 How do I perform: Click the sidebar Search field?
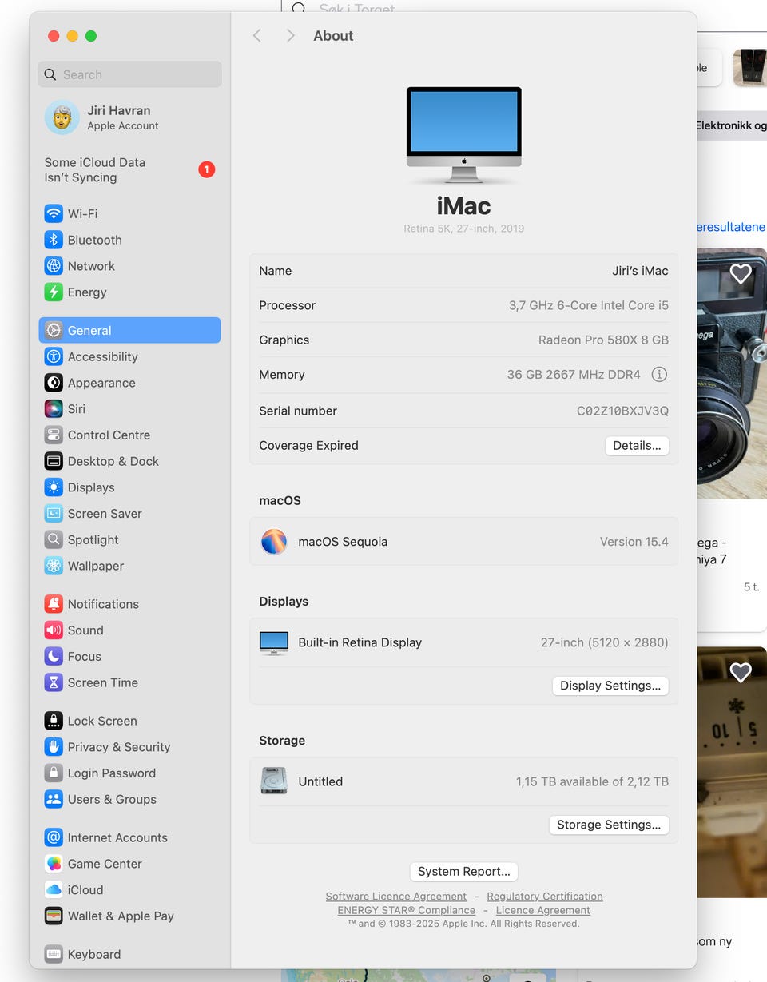click(129, 74)
